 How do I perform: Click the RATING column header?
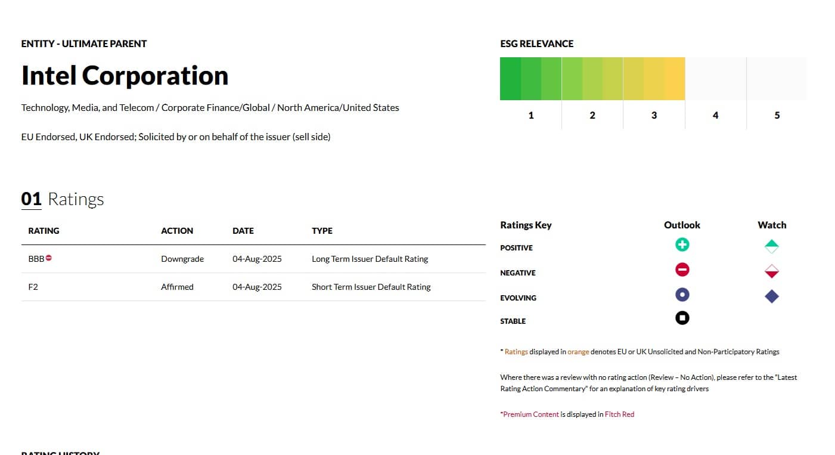(44, 231)
